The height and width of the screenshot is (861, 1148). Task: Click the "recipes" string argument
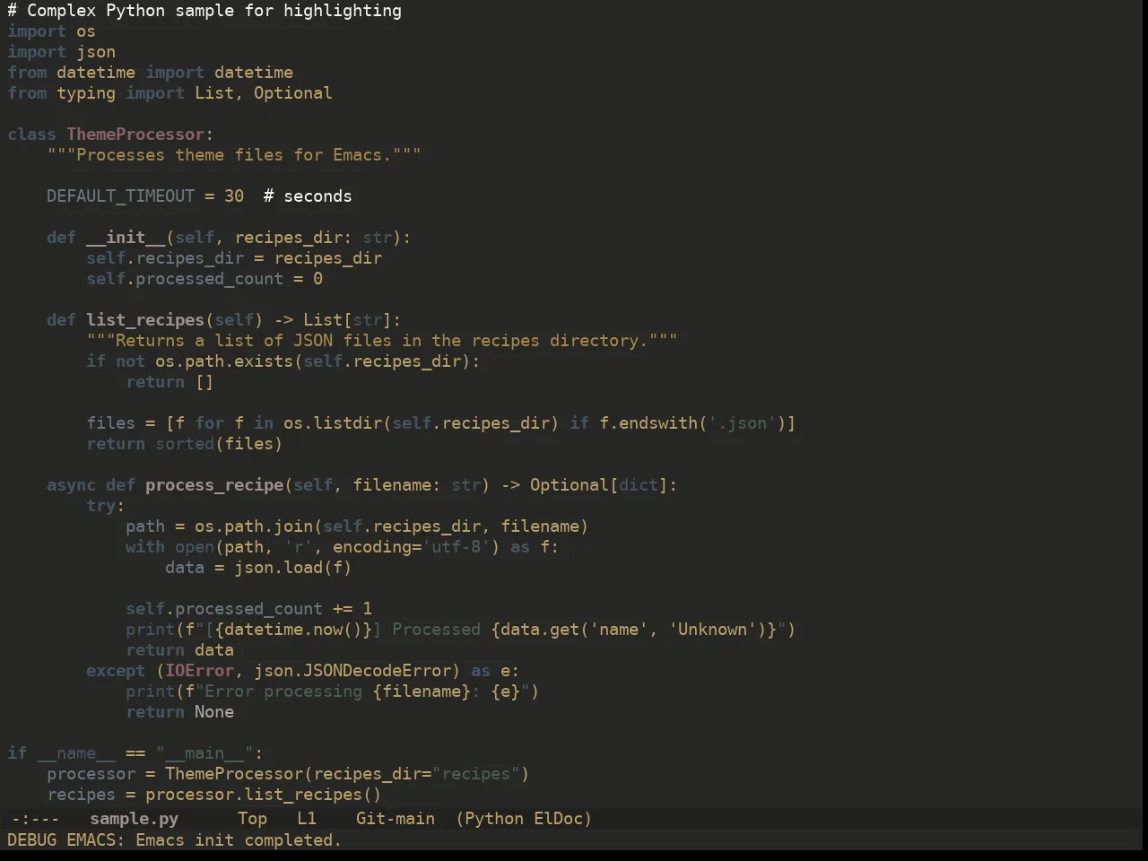pyautogui.click(x=475, y=774)
